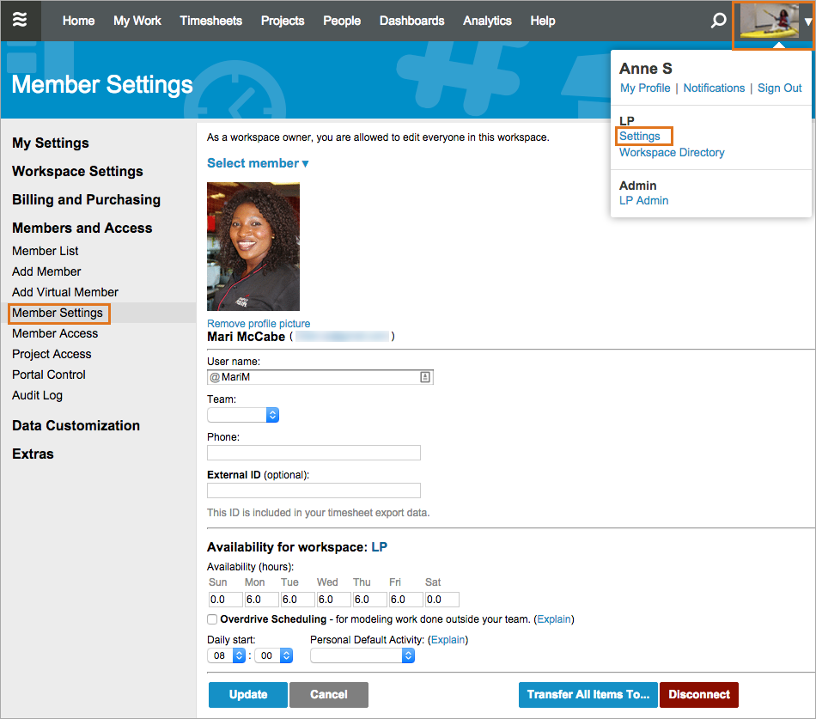Open the Personal Default Activity dropdown
Screen dimensions: 816x719
pos(362,655)
